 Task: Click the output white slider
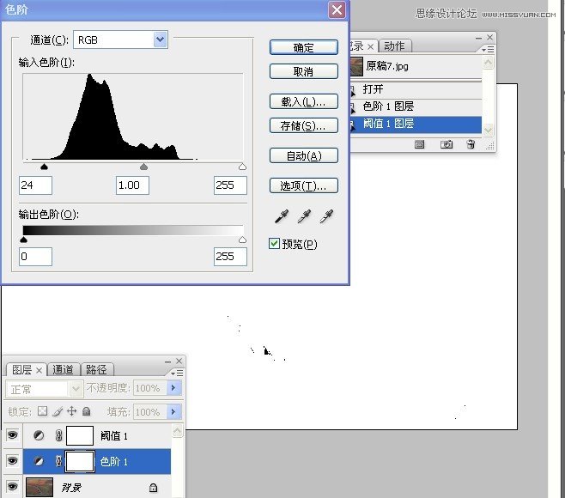click(x=242, y=240)
